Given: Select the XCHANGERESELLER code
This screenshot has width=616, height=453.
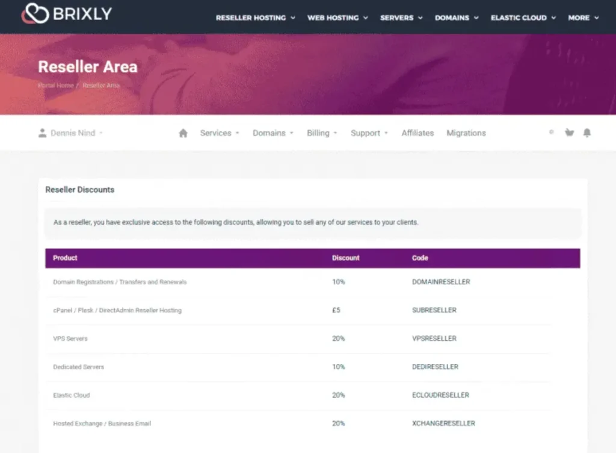Looking at the screenshot, I should click(443, 423).
